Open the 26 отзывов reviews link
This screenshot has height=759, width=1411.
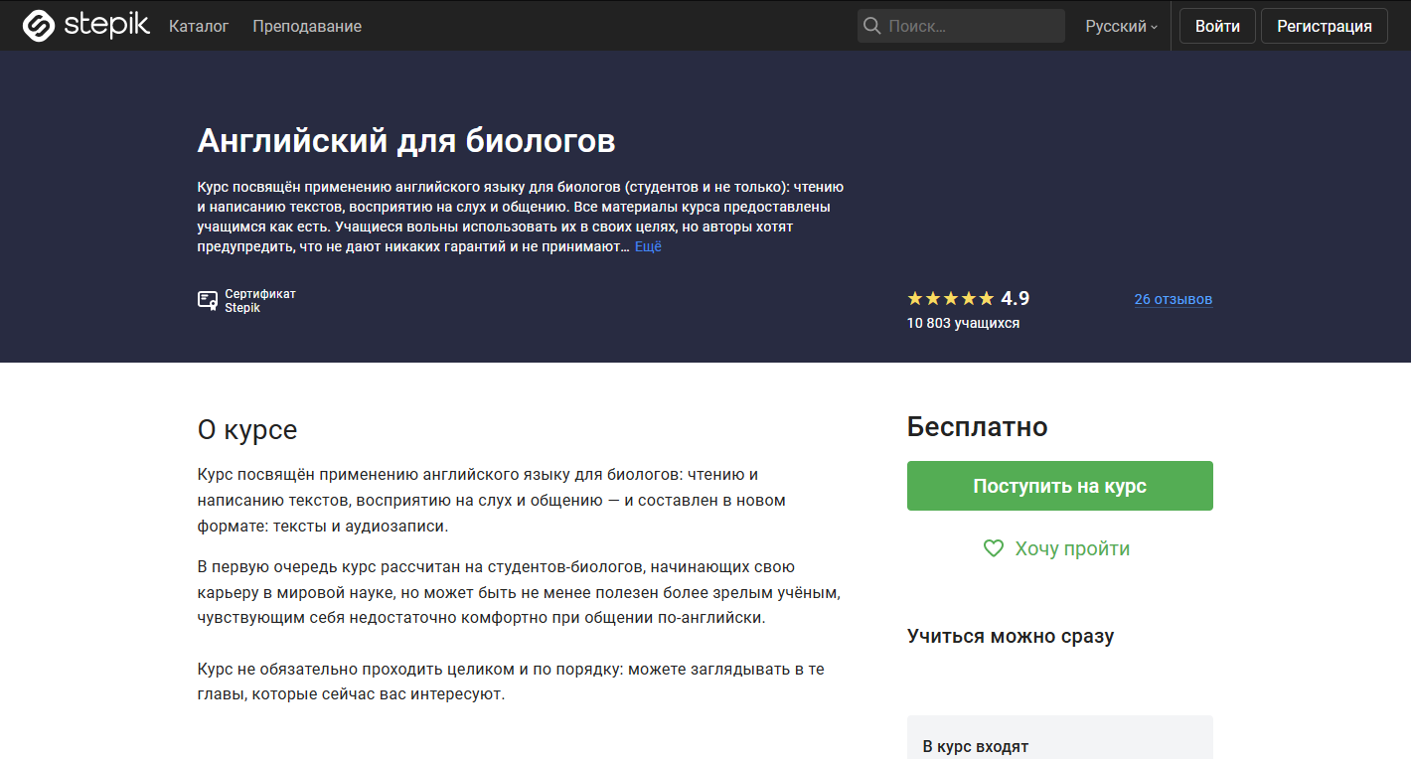click(1173, 298)
